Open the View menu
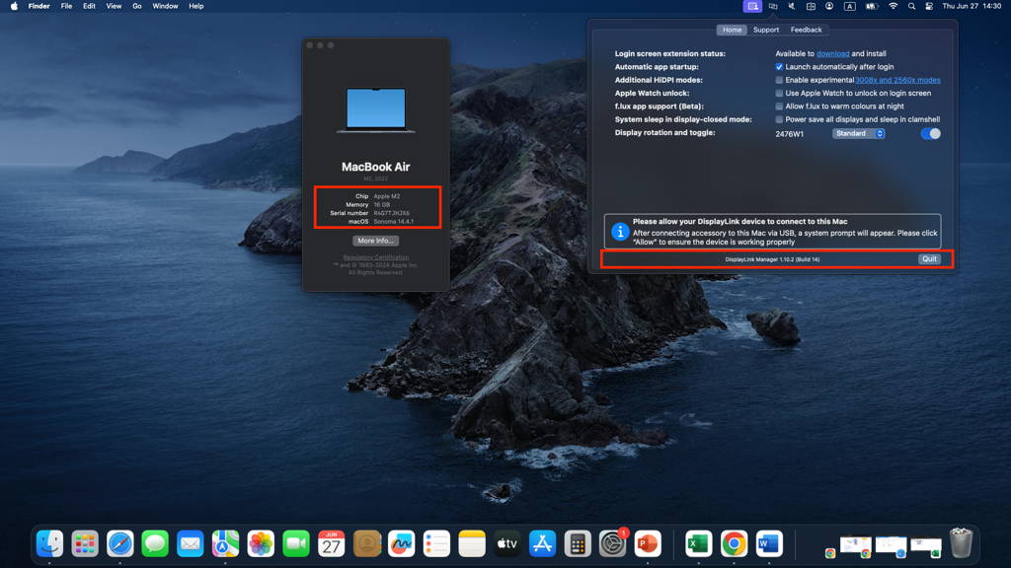This screenshot has width=1011, height=568. [x=114, y=7]
